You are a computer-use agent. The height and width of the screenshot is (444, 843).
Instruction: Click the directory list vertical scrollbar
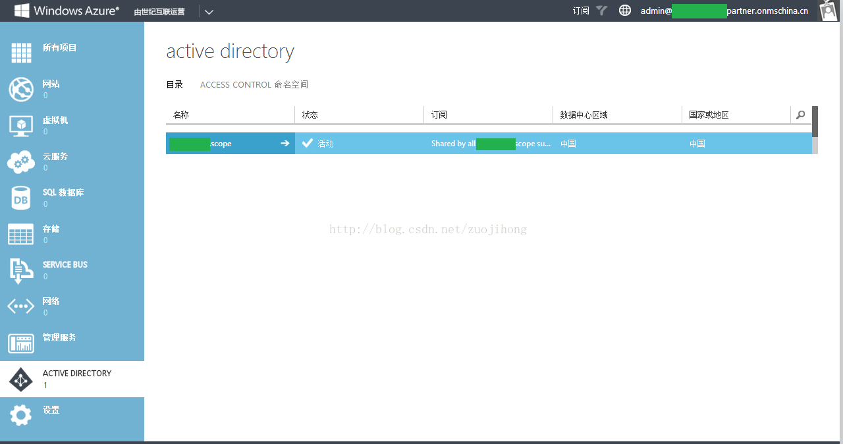coord(815,130)
